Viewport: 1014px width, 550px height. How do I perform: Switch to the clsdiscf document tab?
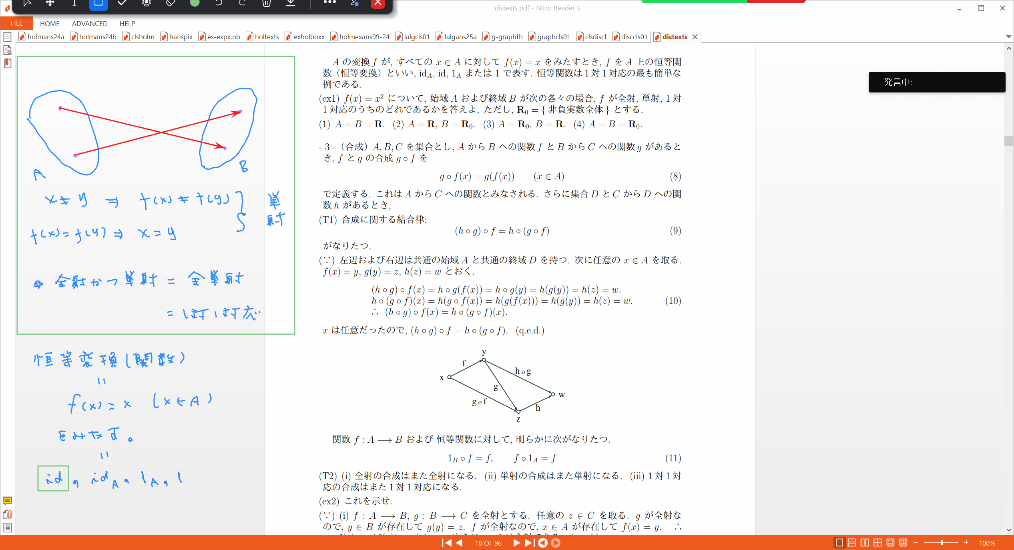point(592,37)
